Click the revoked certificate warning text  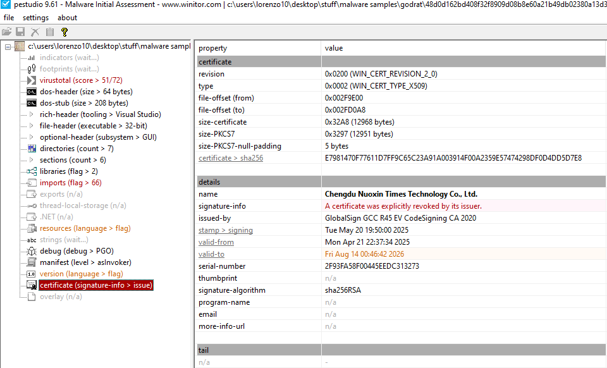coord(403,206)
